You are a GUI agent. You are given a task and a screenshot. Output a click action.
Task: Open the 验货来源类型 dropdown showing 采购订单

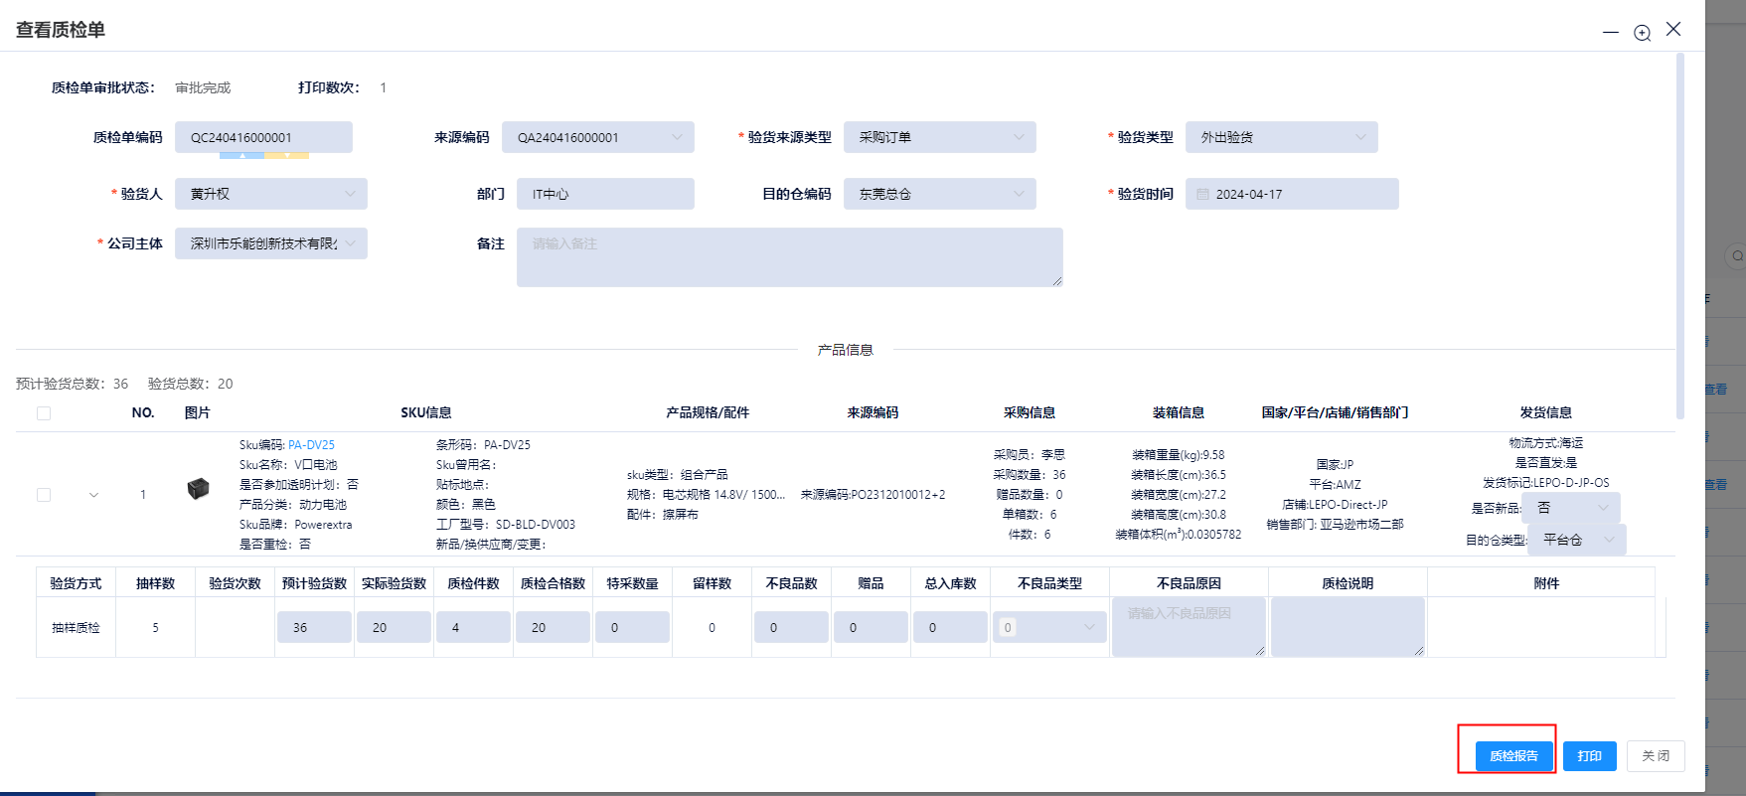[x=940, y=137]
